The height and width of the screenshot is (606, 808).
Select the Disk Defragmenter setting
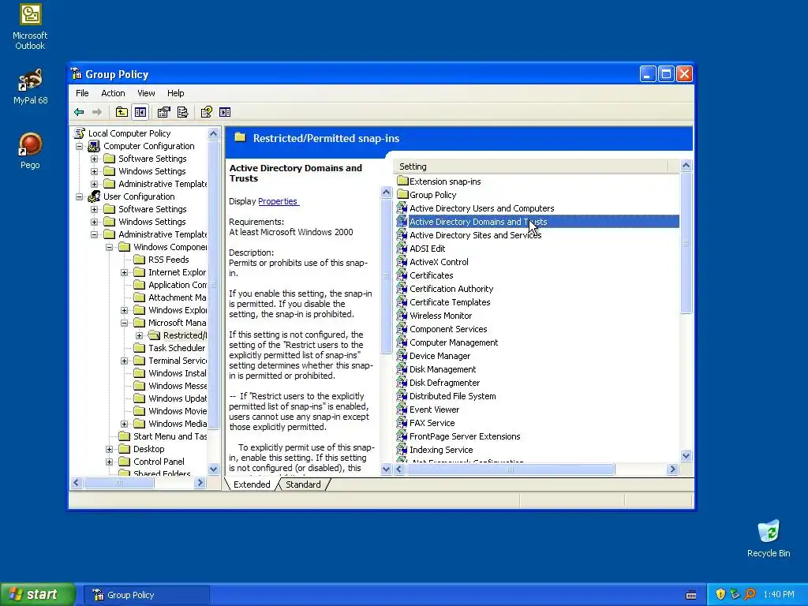[445, 383]
